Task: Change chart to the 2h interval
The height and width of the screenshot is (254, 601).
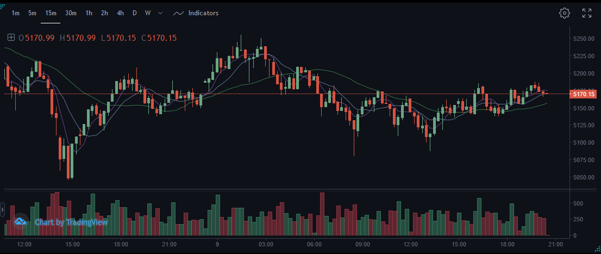Action: click(104, 13)
